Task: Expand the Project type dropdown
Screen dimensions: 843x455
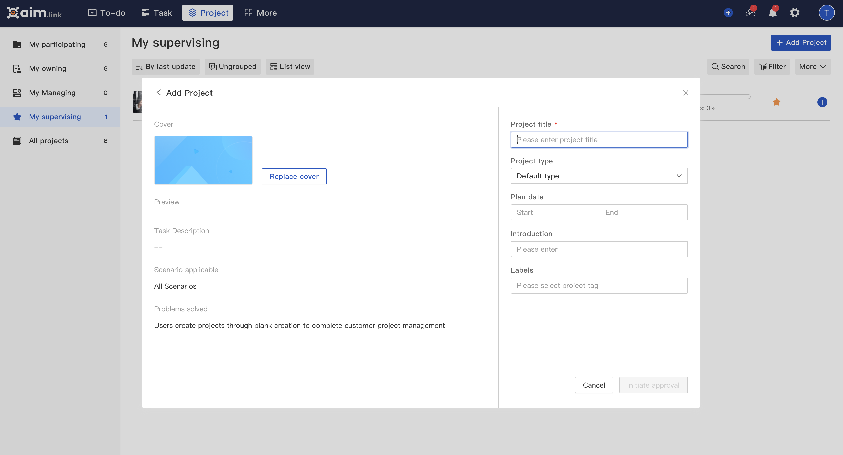Action: (x=599, y=176)
